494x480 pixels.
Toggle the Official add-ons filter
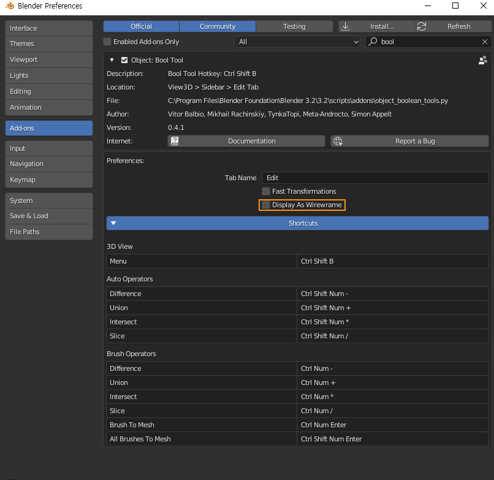click(141, 26)
